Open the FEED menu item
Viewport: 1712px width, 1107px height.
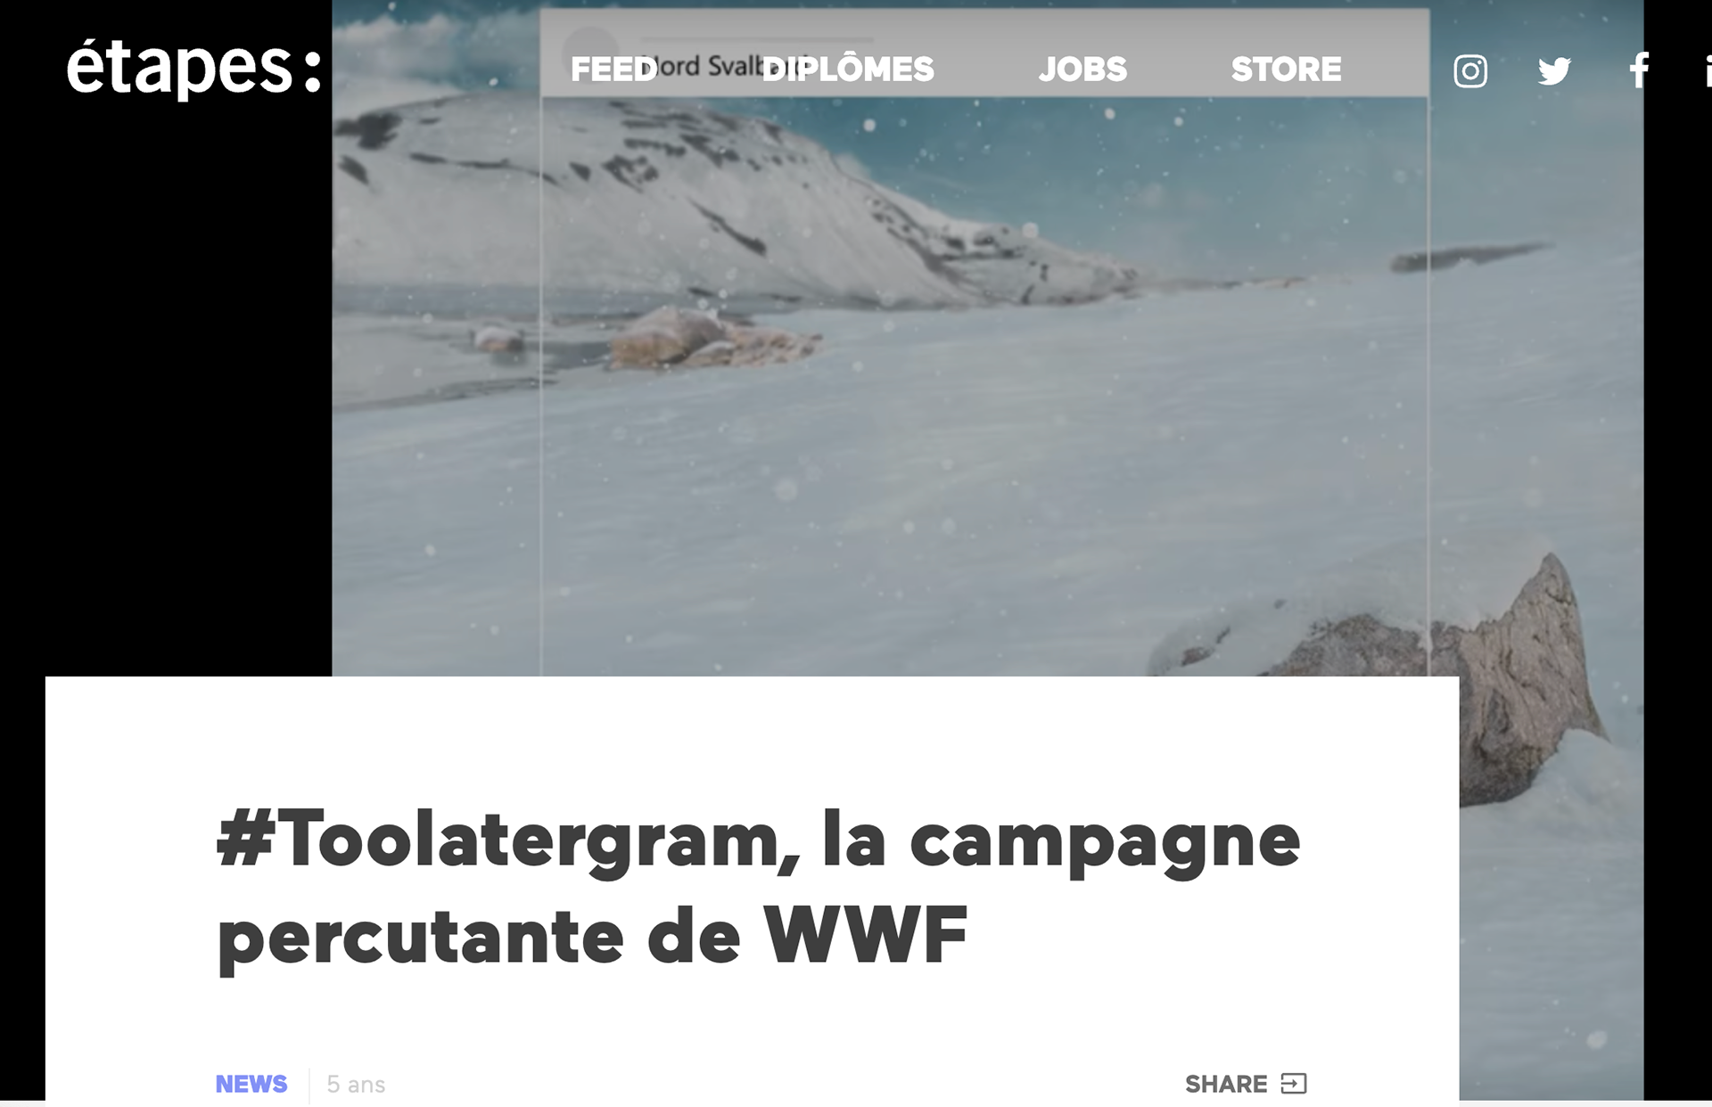tap(613, 70)
